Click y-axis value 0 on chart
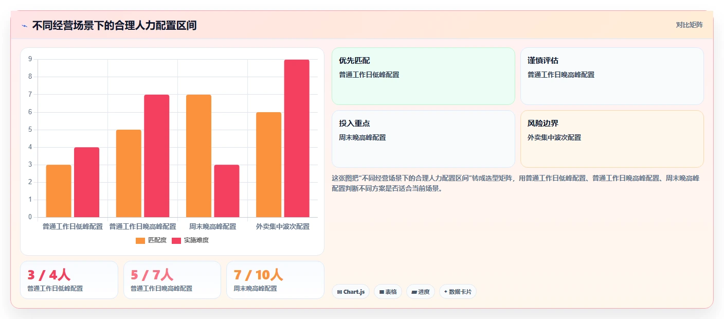Viewport: 724px width, 319px height. (x=30, y=217)
